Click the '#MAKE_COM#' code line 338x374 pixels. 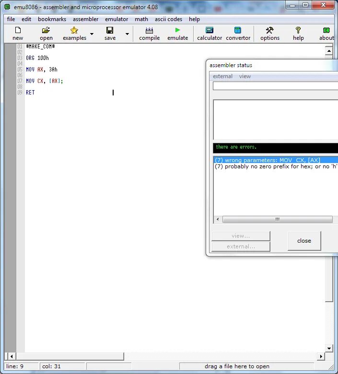[40, 47]
